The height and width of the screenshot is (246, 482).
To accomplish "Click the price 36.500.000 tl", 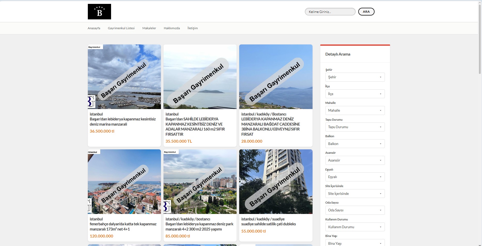I will tap(102, 131).
